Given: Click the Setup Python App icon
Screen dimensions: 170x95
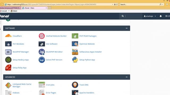Looking at the screenshot, I should click(75, 60).
